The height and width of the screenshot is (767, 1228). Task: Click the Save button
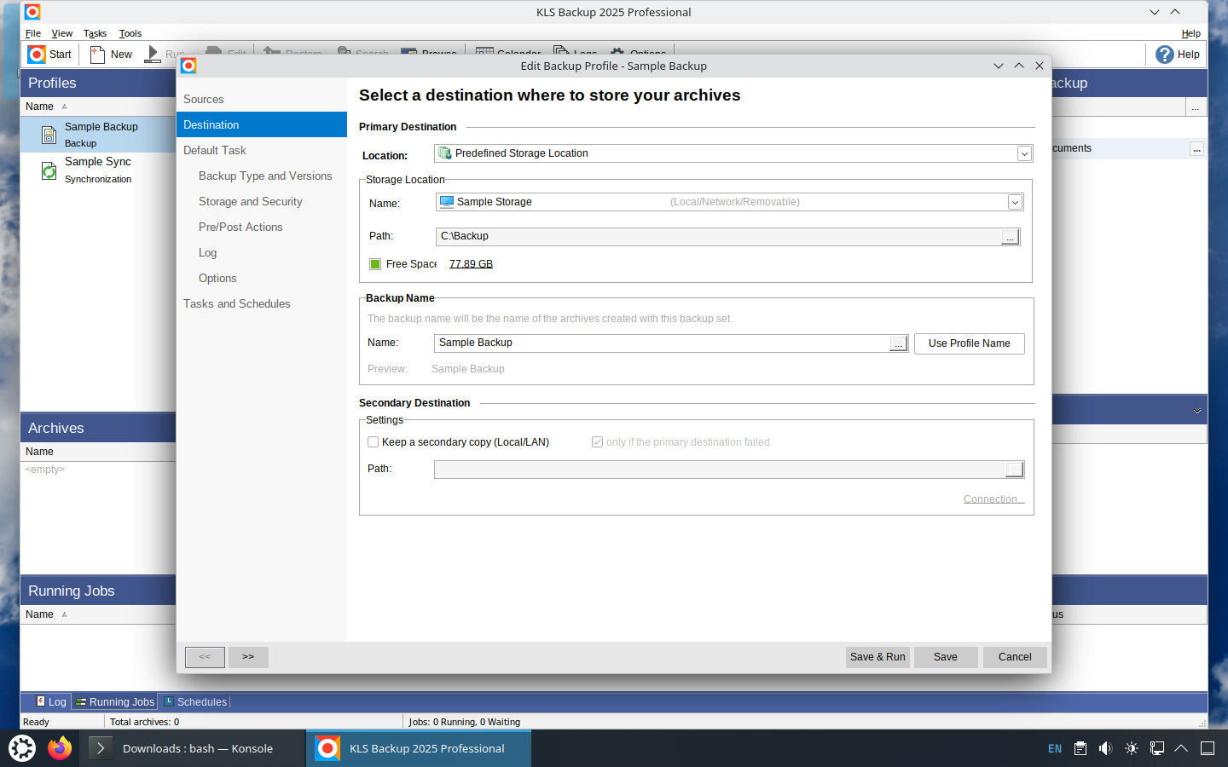[946, 657]
